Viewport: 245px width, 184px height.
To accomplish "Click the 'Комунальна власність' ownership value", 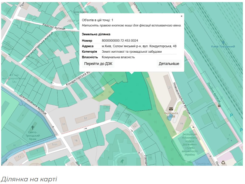I will tap(118, 57).
